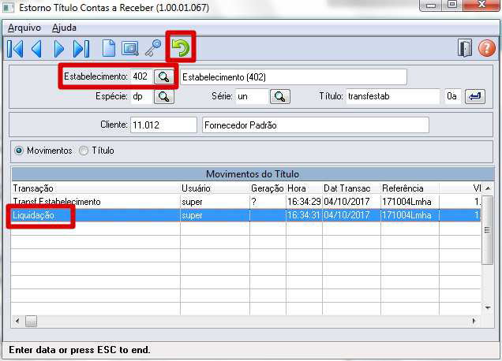The image size is (502, 361).
Task: Open Série lookup magnifier
Action: click(x=280, y=97)
